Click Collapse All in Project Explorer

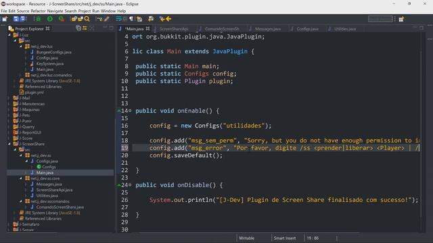(x=78, y=28)
